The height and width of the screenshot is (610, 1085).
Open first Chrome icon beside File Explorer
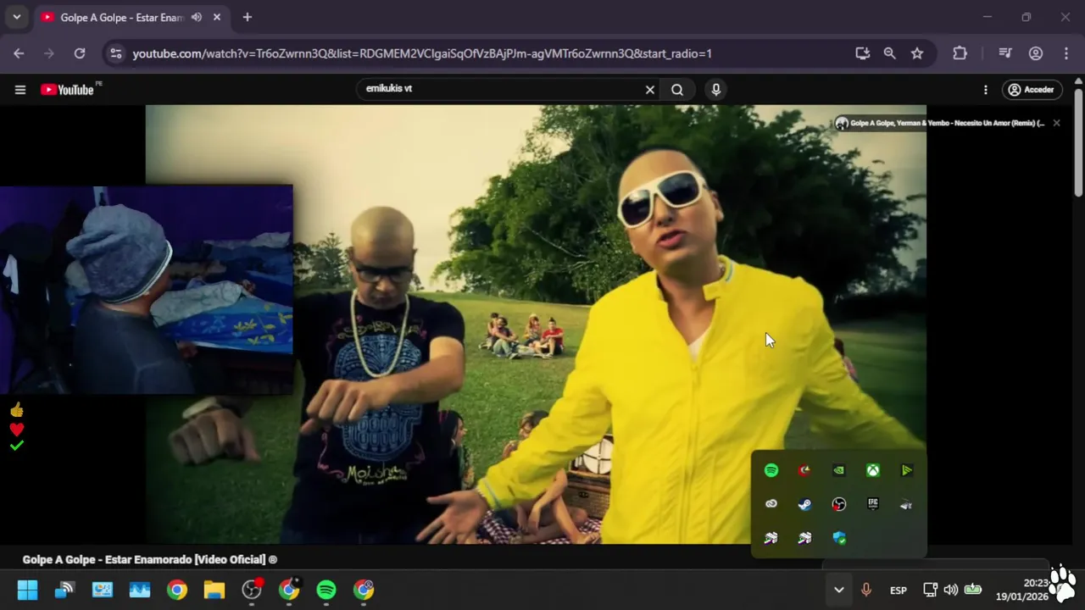tap(177, 590)
